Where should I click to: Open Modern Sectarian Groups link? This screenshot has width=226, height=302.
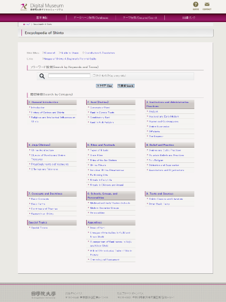(x=104, y=208)
